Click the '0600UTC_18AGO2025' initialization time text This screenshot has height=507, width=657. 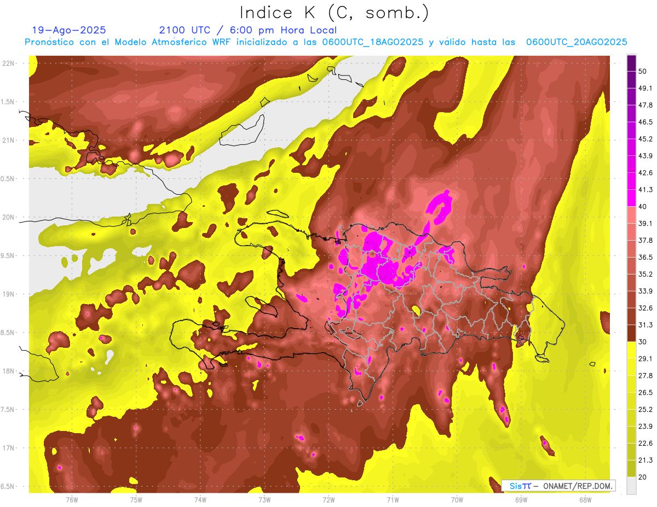373,42
